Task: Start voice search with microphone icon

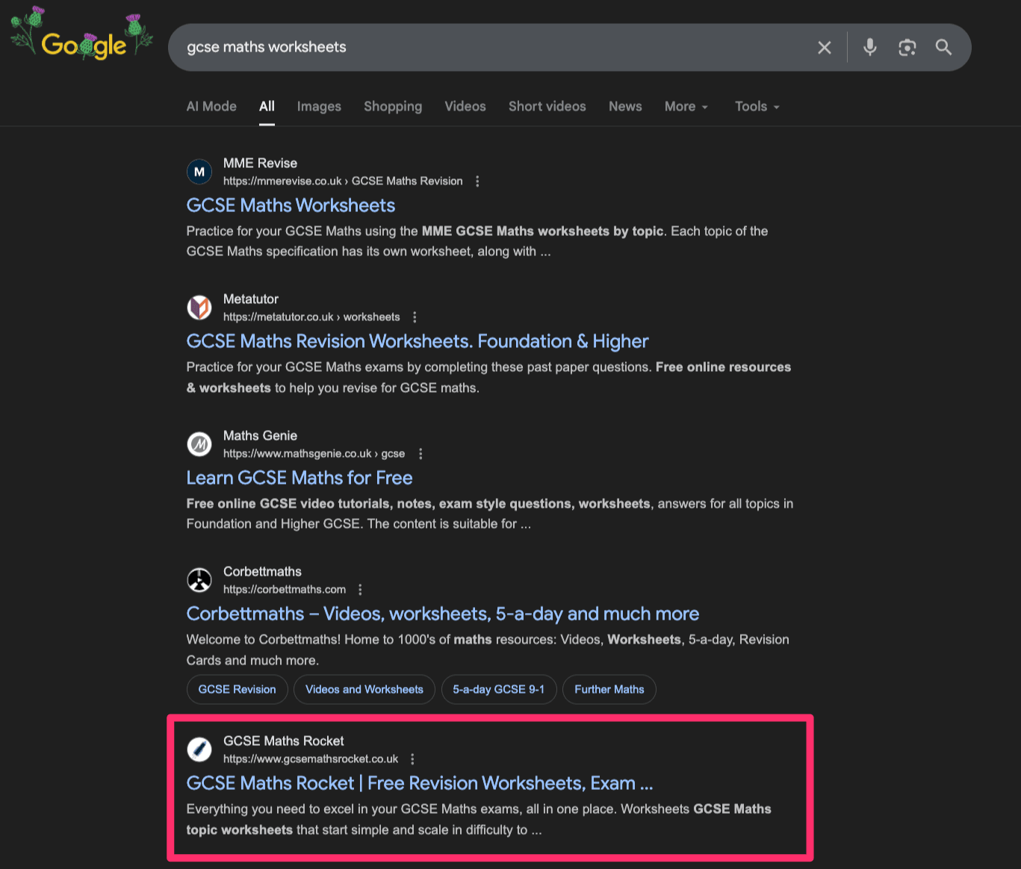Action: click(x=869, y=48)
